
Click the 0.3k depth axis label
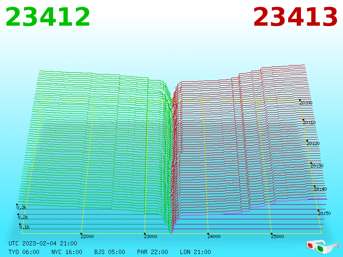click(x=21, y=207)
